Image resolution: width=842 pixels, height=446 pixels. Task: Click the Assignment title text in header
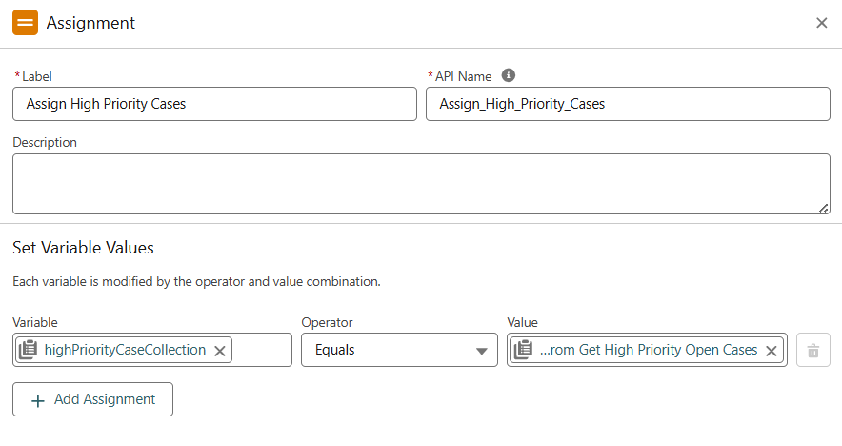90,23
